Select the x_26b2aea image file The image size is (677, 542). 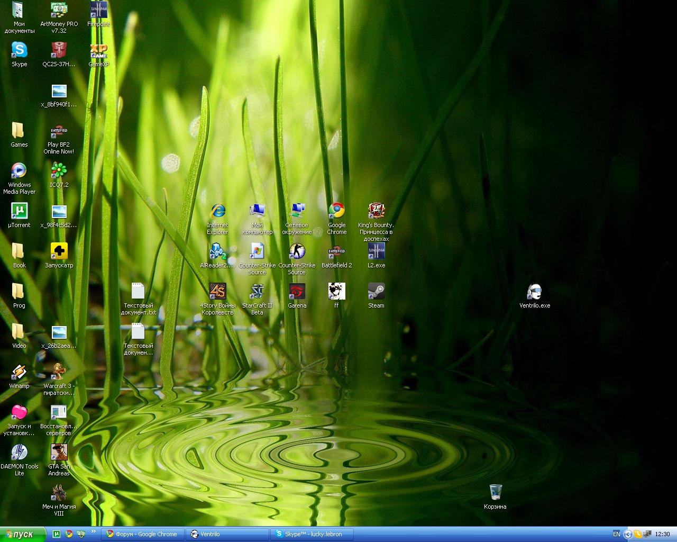click(59, 336)
